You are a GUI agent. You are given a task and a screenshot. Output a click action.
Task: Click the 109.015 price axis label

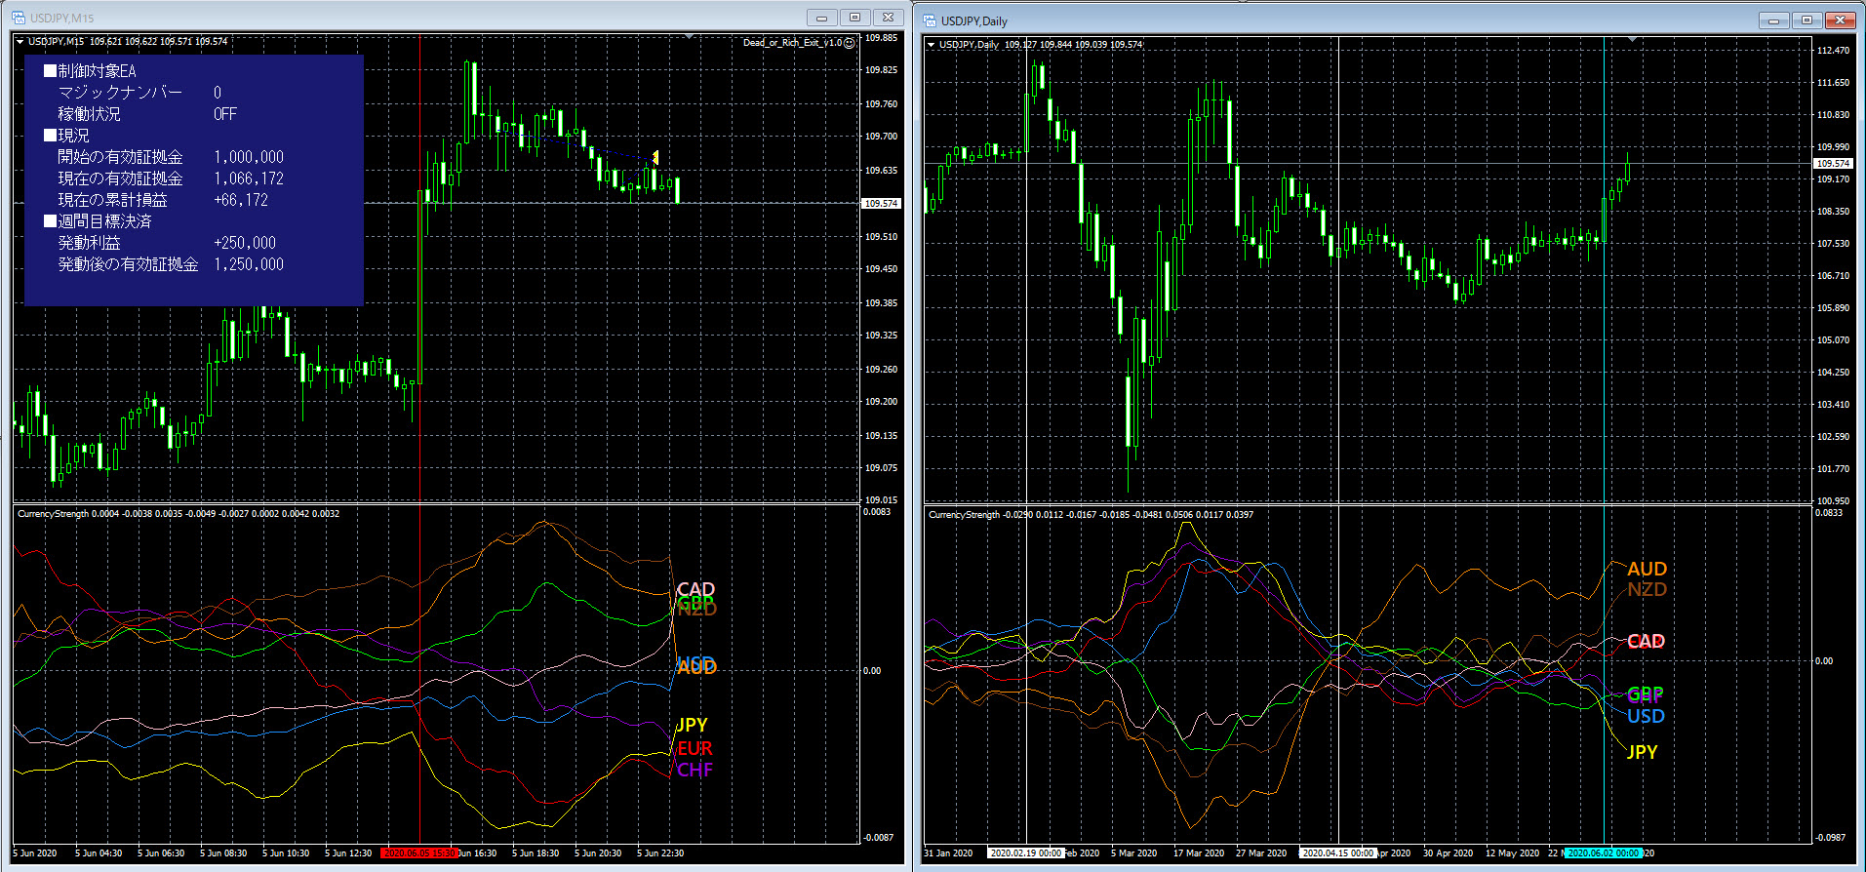click(882, 499)
